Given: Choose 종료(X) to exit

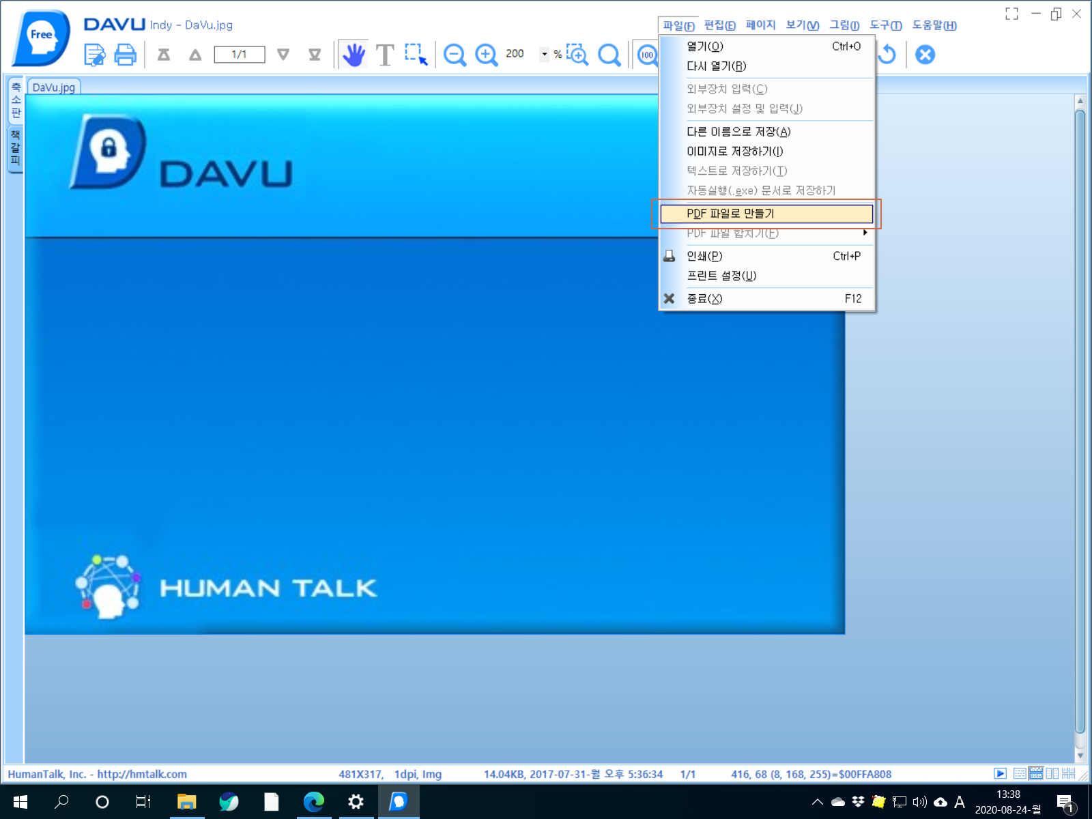Looking at the screenshot, I should (x=766, y=299).
